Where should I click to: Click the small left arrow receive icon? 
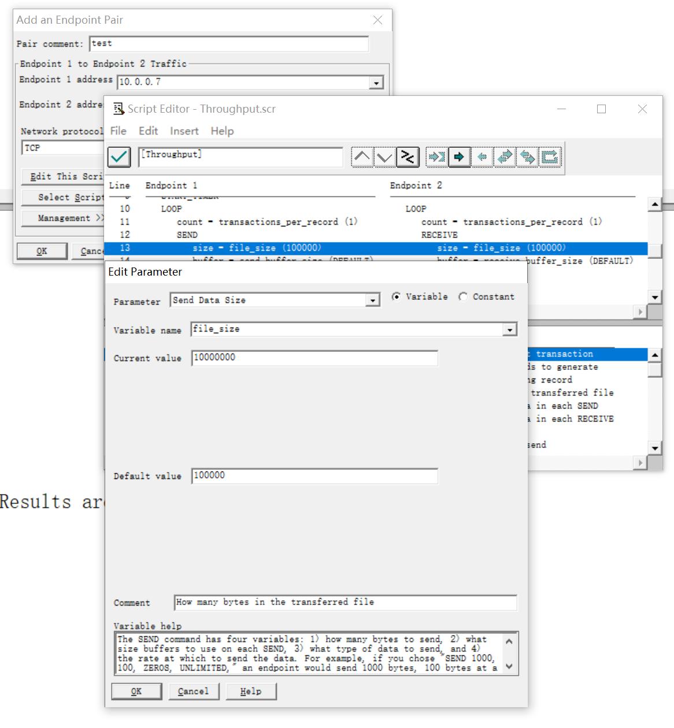[x=482, y=157]
